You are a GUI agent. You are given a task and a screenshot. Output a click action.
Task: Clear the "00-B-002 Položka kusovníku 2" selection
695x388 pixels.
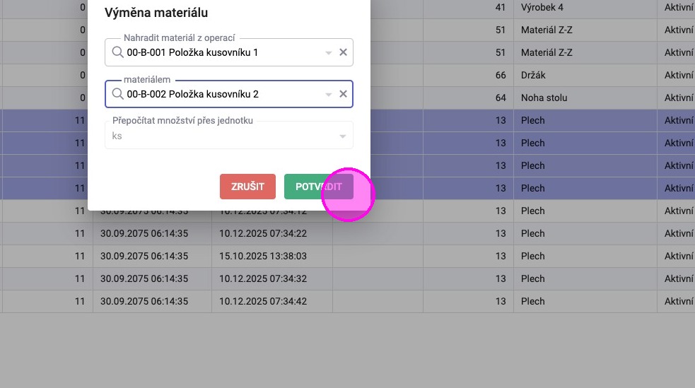343,94
